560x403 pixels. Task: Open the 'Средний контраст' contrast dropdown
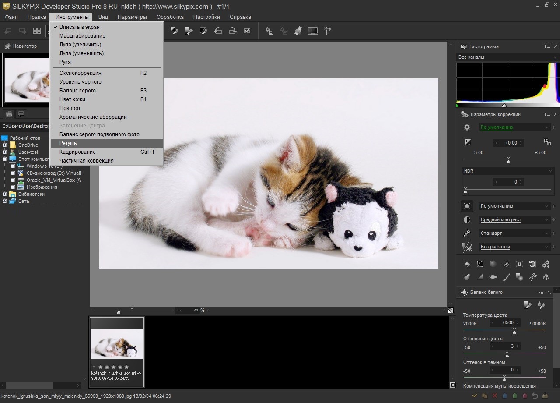click(x=514, y=219)
